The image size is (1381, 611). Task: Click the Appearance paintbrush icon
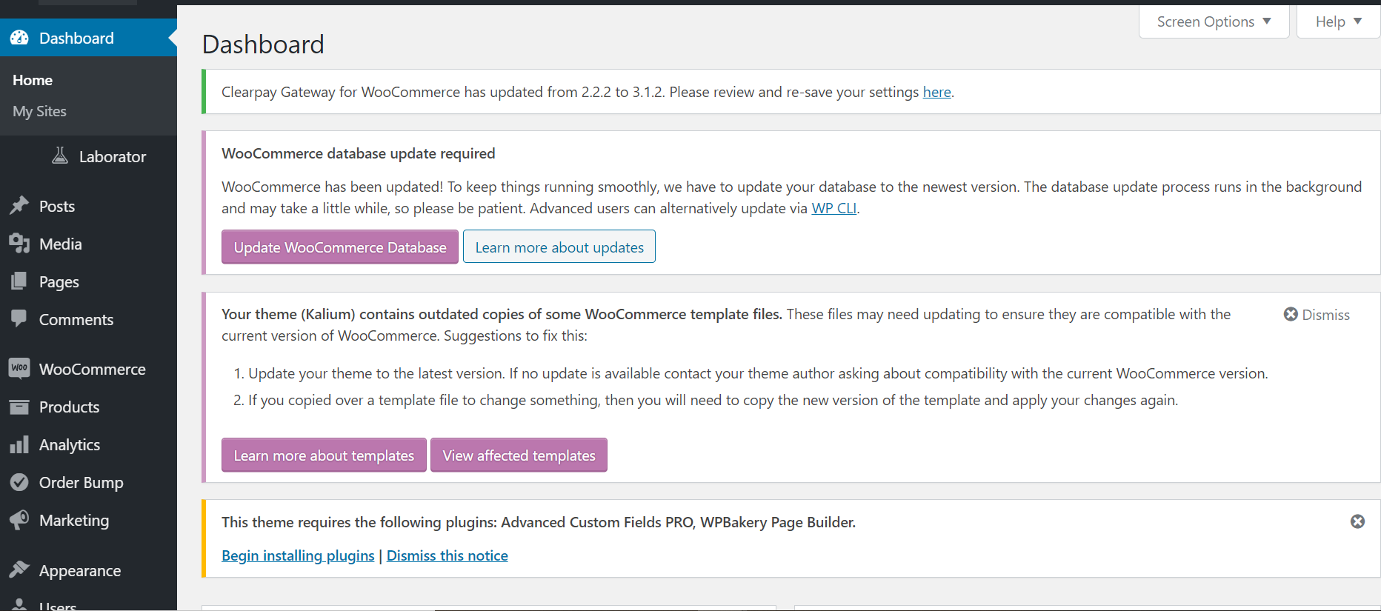pyautogui.click(x=19, y=570)
